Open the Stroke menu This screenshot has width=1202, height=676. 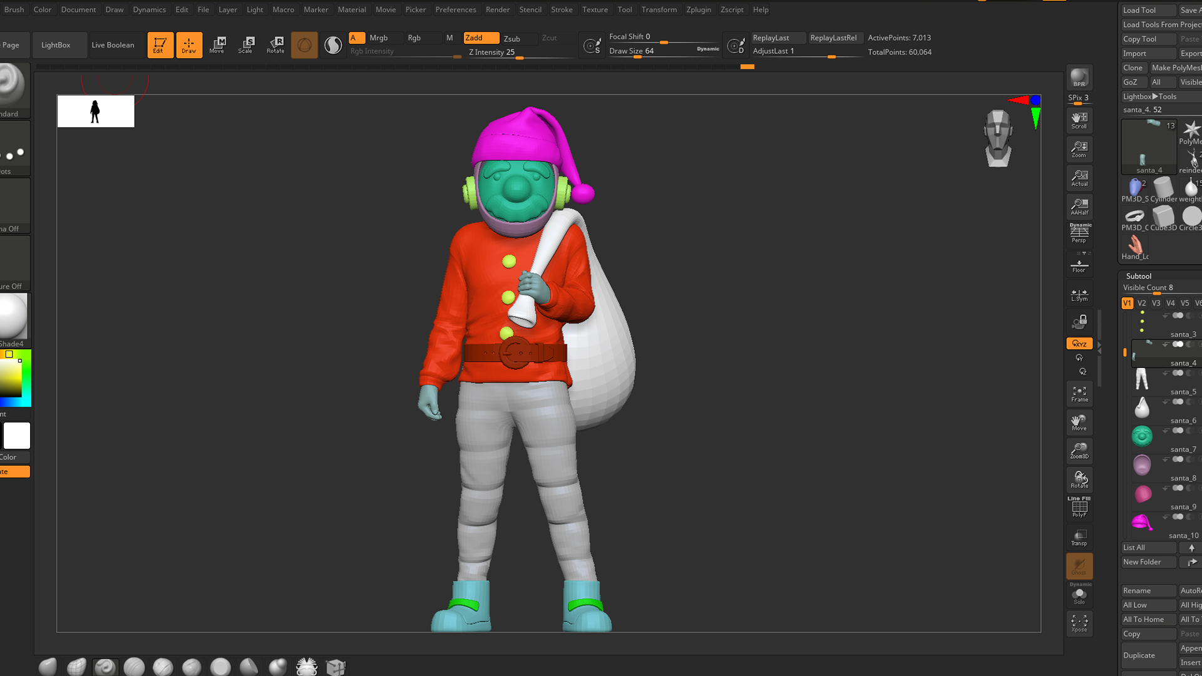(x=561, y=9)
